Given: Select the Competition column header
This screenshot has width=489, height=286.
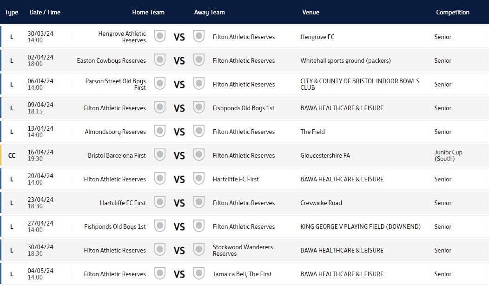Looking at the screenshot, I should coord(453,13).
